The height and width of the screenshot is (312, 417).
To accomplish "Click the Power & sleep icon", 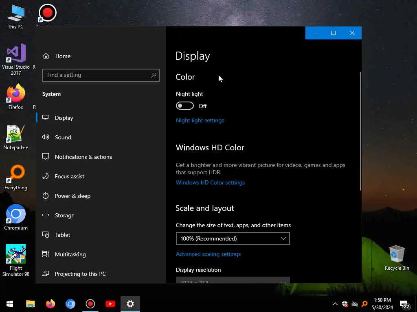I will click(46, 196).
